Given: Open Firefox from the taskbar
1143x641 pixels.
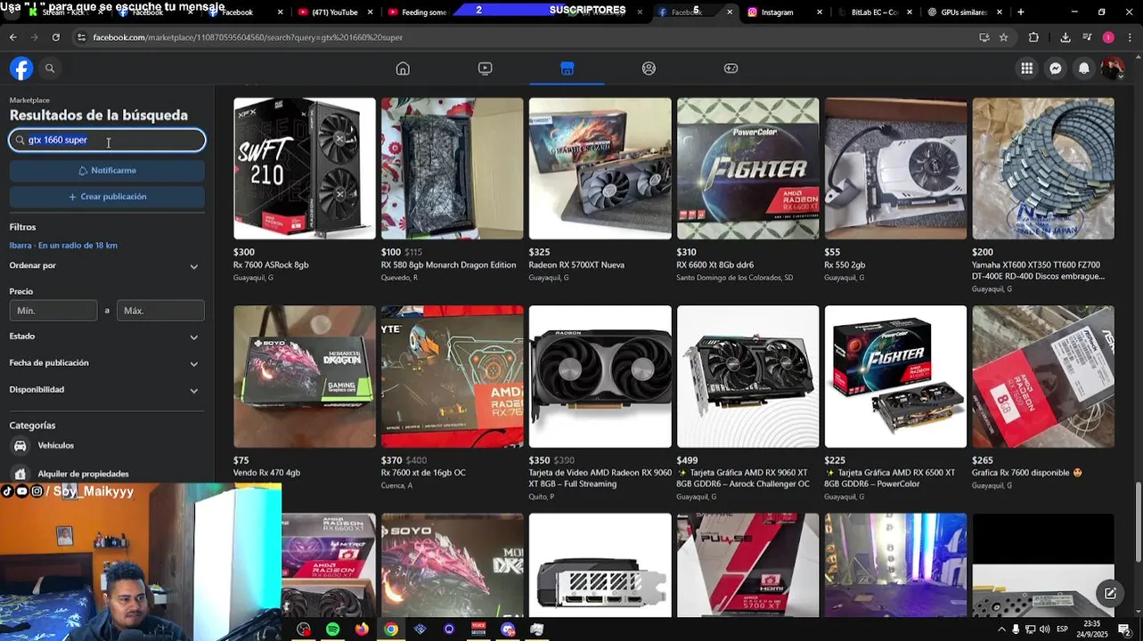Looking at the screenshot, I should pos(362,629).
